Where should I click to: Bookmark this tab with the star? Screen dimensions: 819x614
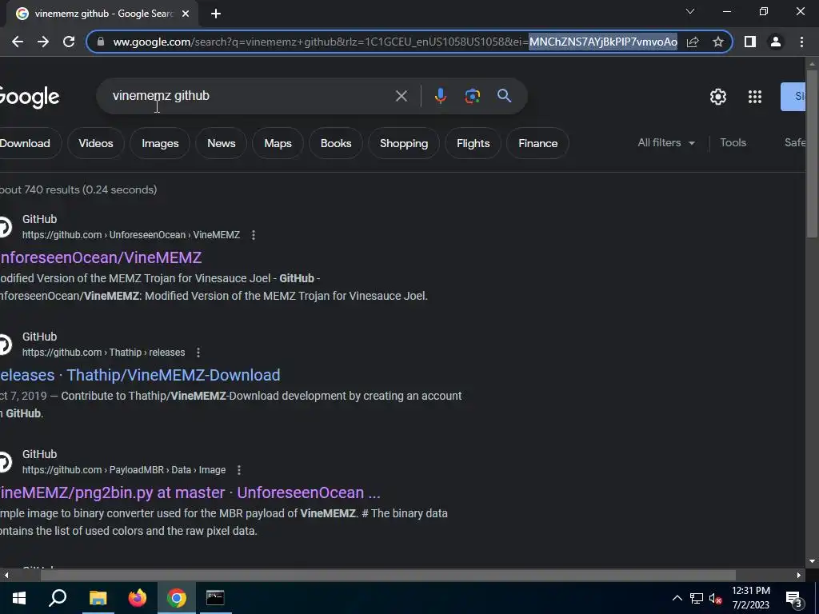[718, 42]
